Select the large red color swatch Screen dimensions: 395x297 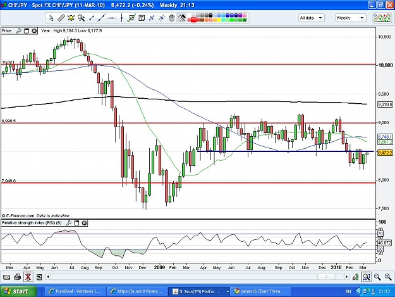[194, 20]
